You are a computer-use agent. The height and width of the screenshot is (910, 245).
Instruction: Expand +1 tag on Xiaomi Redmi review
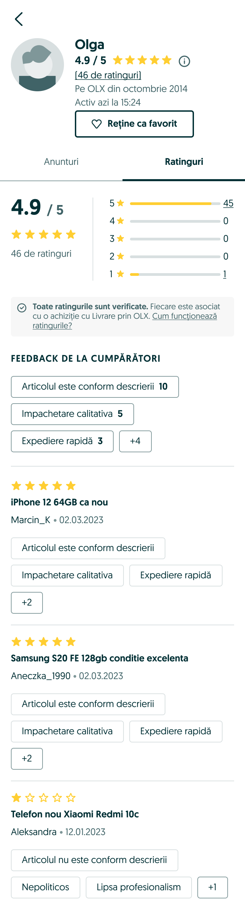pos(212,887)
